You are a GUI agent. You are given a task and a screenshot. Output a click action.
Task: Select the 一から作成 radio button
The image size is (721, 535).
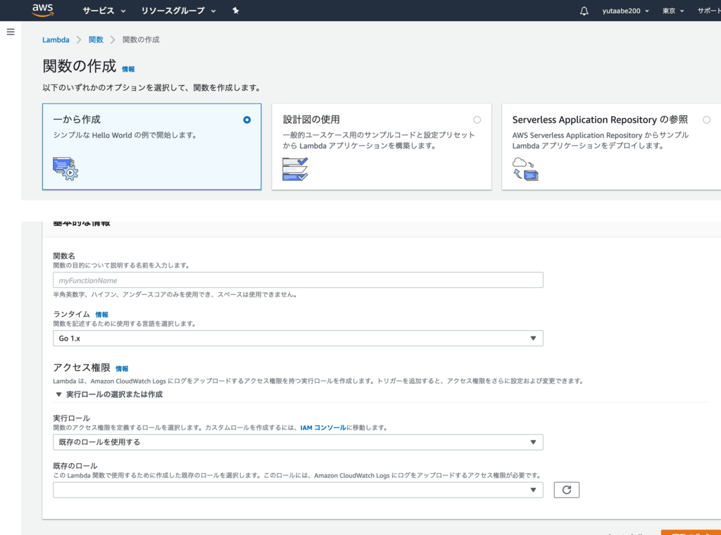247,120
